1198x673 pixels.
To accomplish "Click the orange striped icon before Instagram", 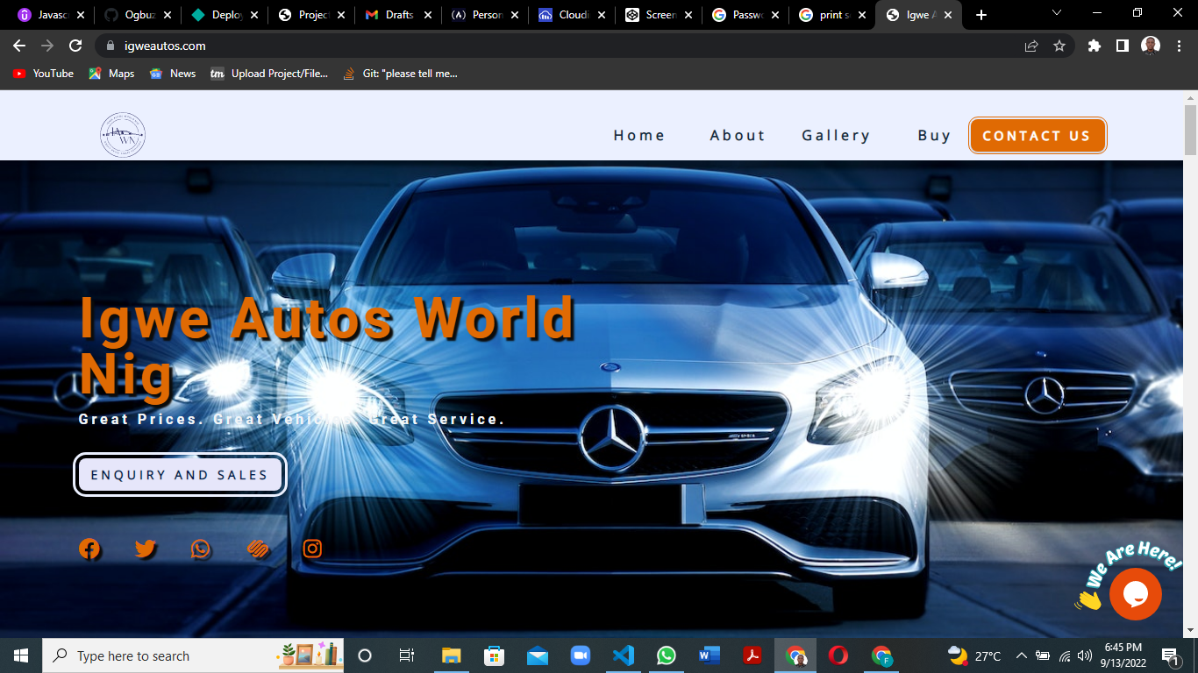I will click(257, 549).
